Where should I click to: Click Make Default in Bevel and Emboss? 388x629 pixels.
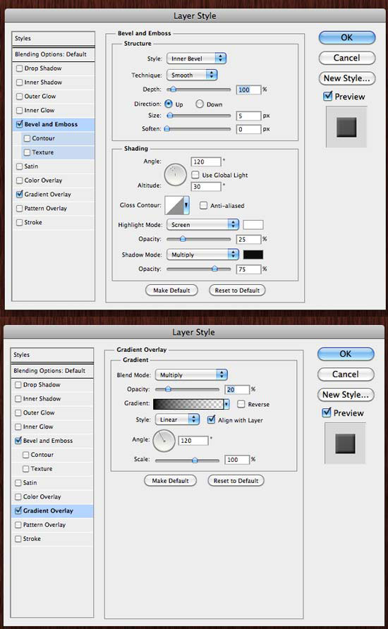click(171, 290)
